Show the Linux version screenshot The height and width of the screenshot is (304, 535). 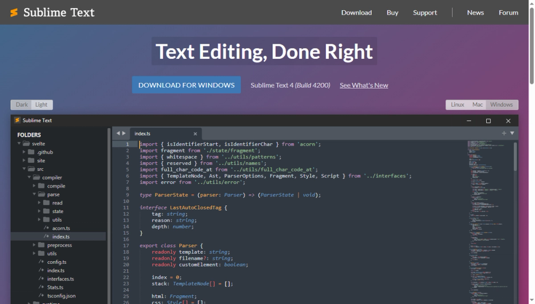[457, 105]
